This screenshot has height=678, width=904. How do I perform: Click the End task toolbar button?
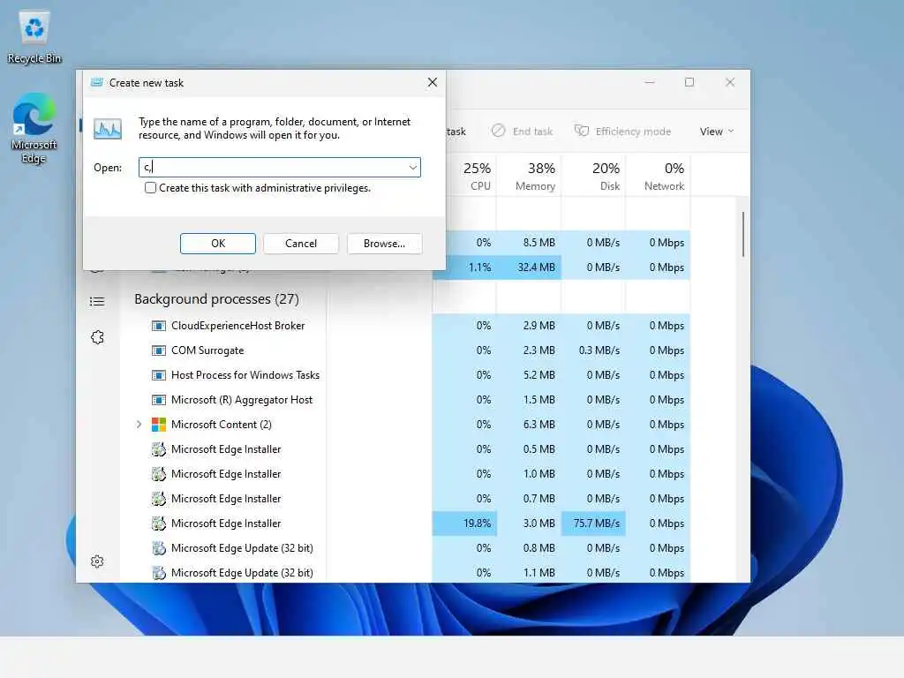[x=523, y=131]
